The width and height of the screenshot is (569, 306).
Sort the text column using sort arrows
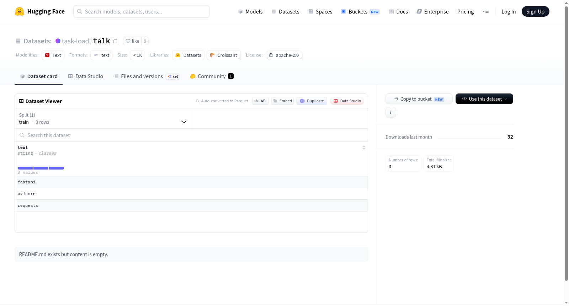[x=364, y=147]
